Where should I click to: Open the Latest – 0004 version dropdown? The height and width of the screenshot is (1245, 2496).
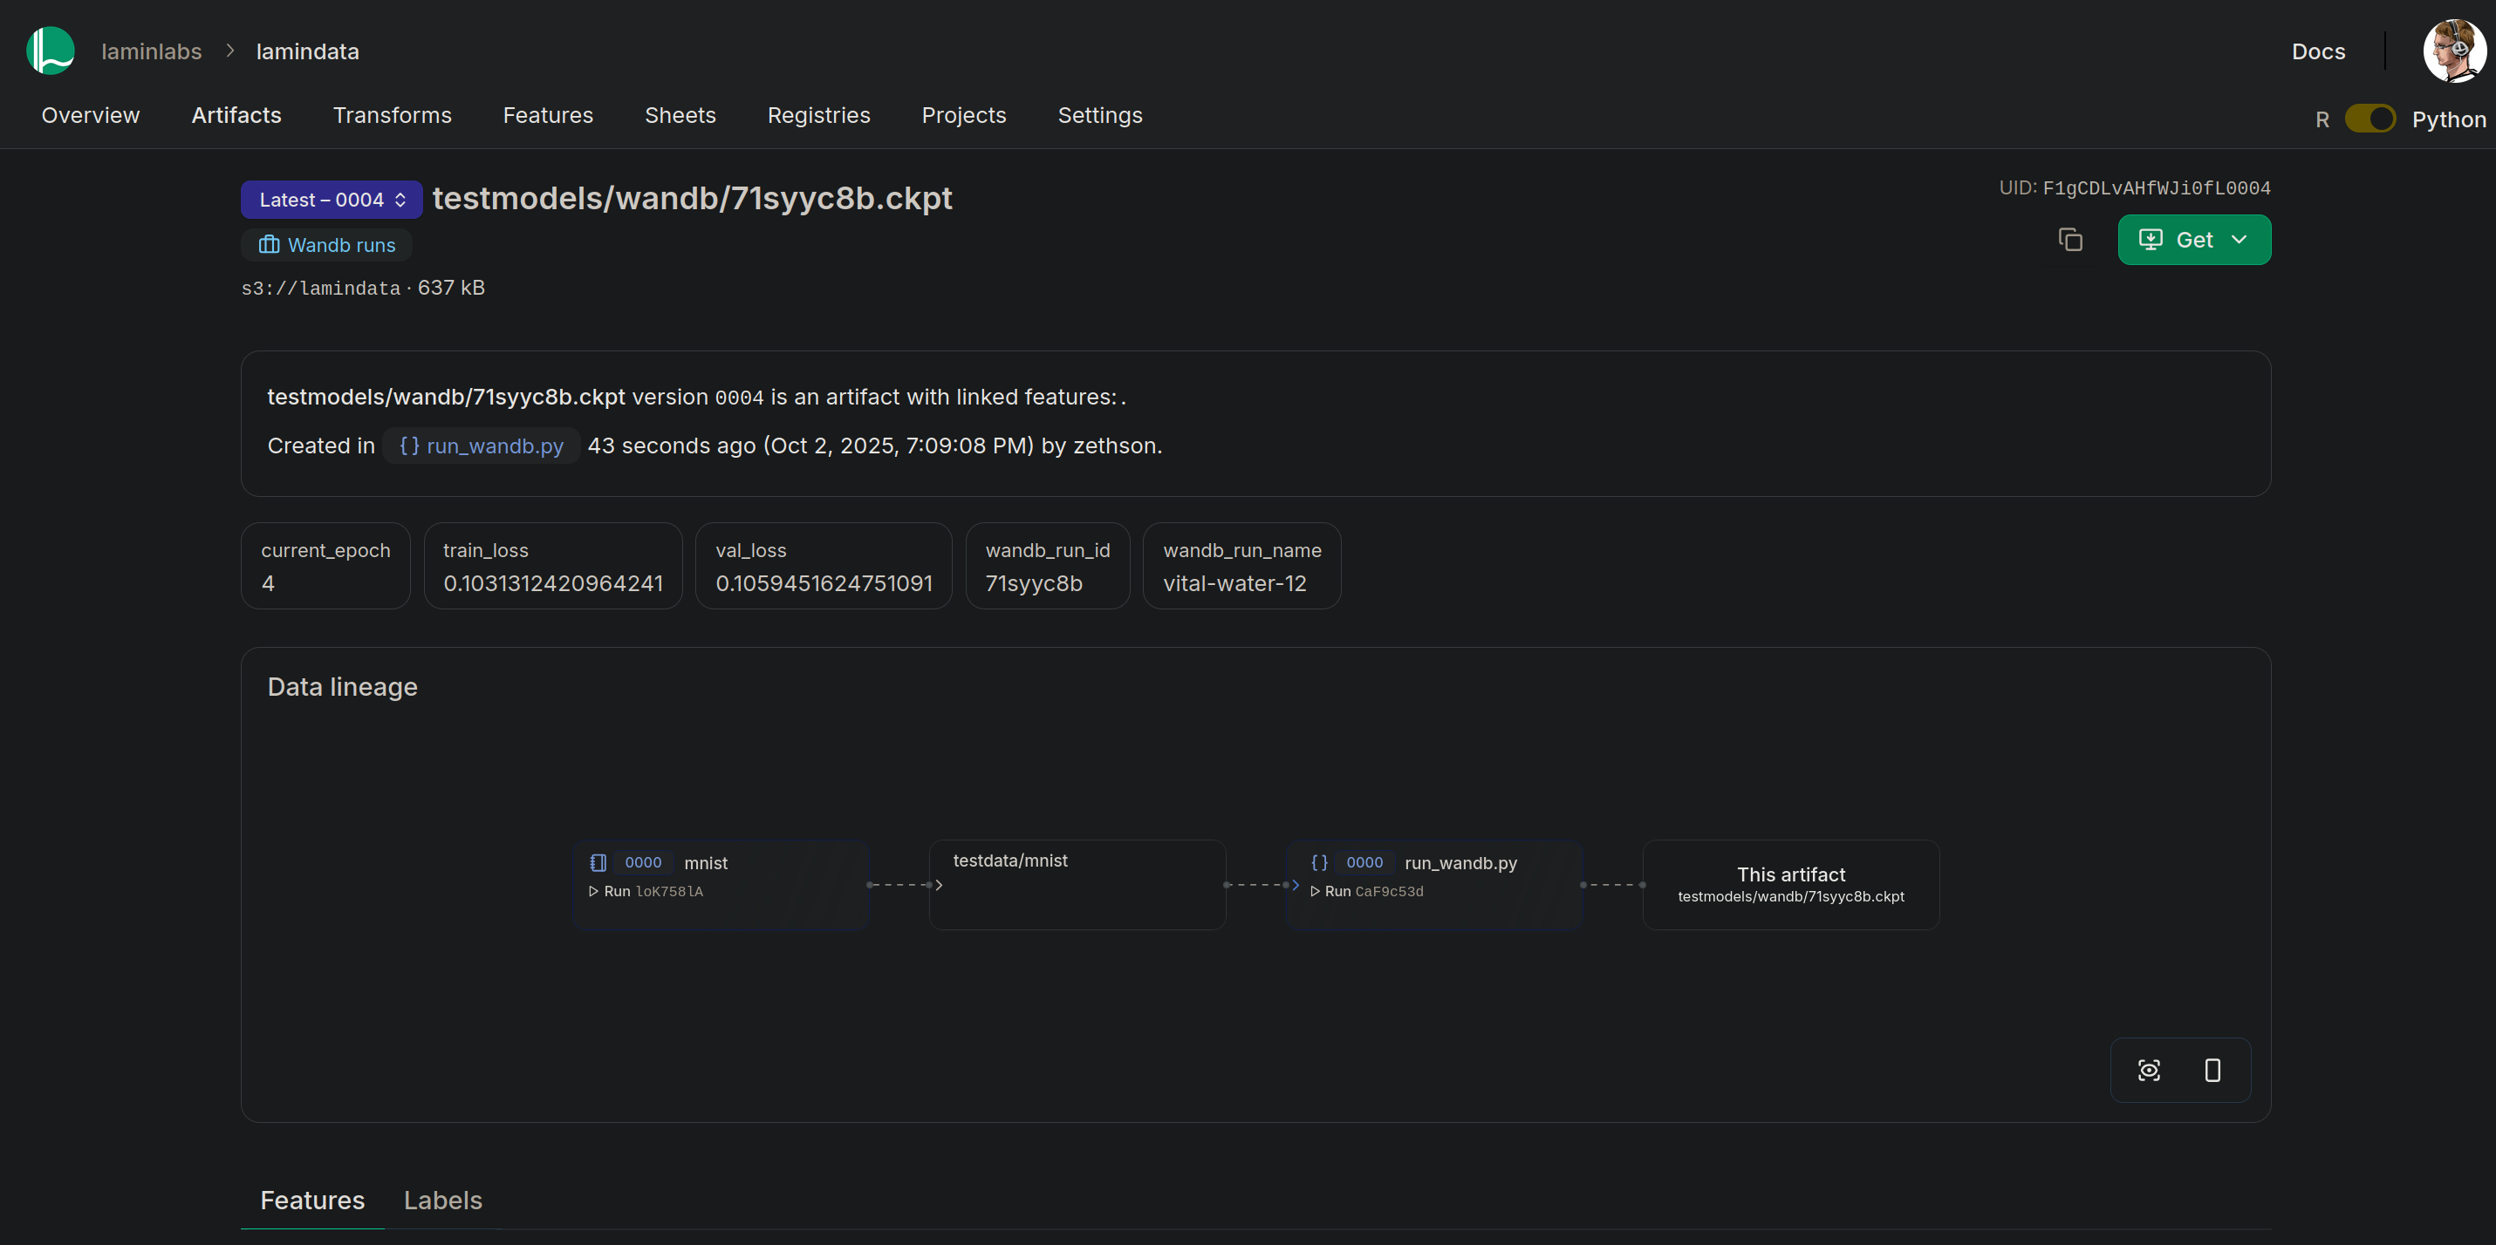point(332,200)
